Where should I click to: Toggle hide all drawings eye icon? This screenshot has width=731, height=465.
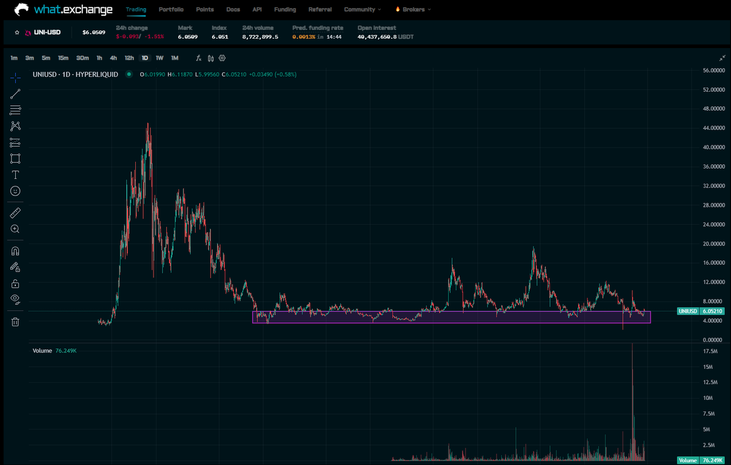(x=15, y=299)
